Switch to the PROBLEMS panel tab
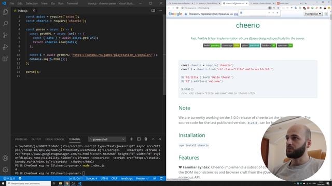This screenshot has height=186, width=332. 21,139
